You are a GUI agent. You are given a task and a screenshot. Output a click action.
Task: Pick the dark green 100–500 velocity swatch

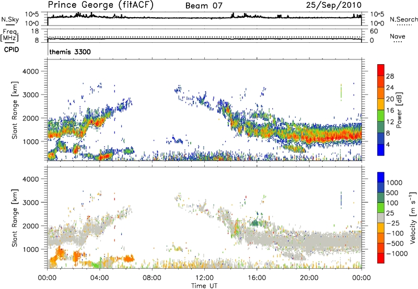[381, 198]
